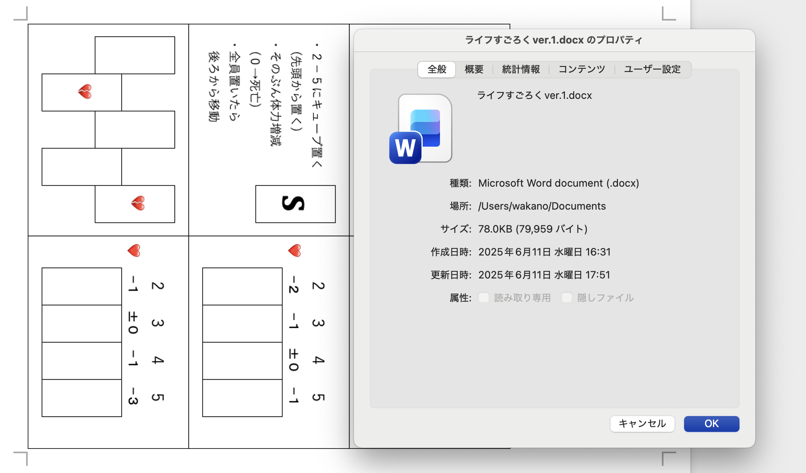
Task: Click the Word document file icon
Action: tap(421, 129)
